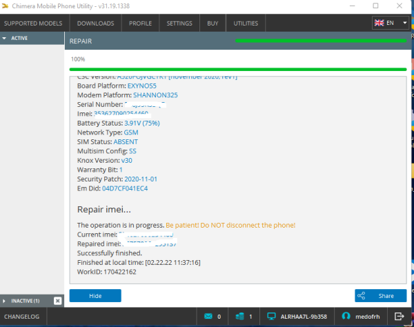Screen dimensions: 414x327
Task: Click the Share button
Action: click(380, 295)
